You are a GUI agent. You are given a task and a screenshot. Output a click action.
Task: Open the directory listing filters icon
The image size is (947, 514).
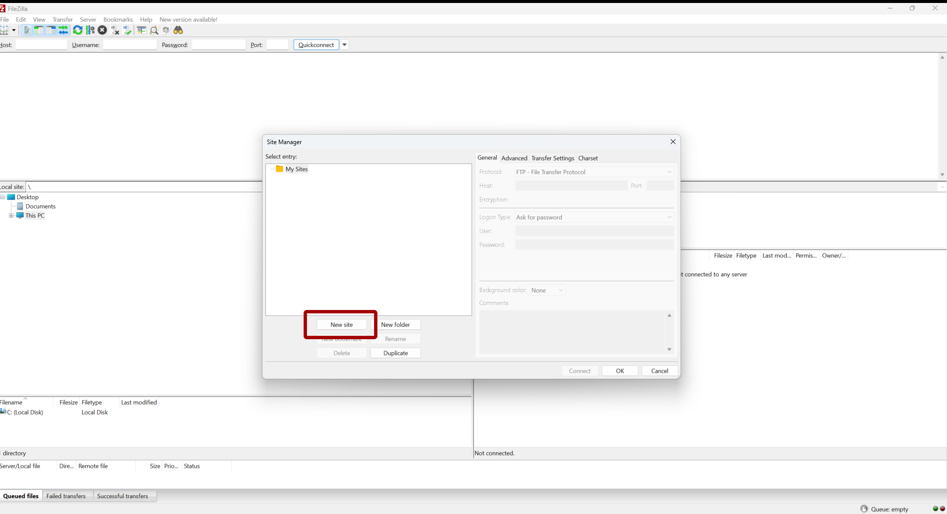coord(141,30)
